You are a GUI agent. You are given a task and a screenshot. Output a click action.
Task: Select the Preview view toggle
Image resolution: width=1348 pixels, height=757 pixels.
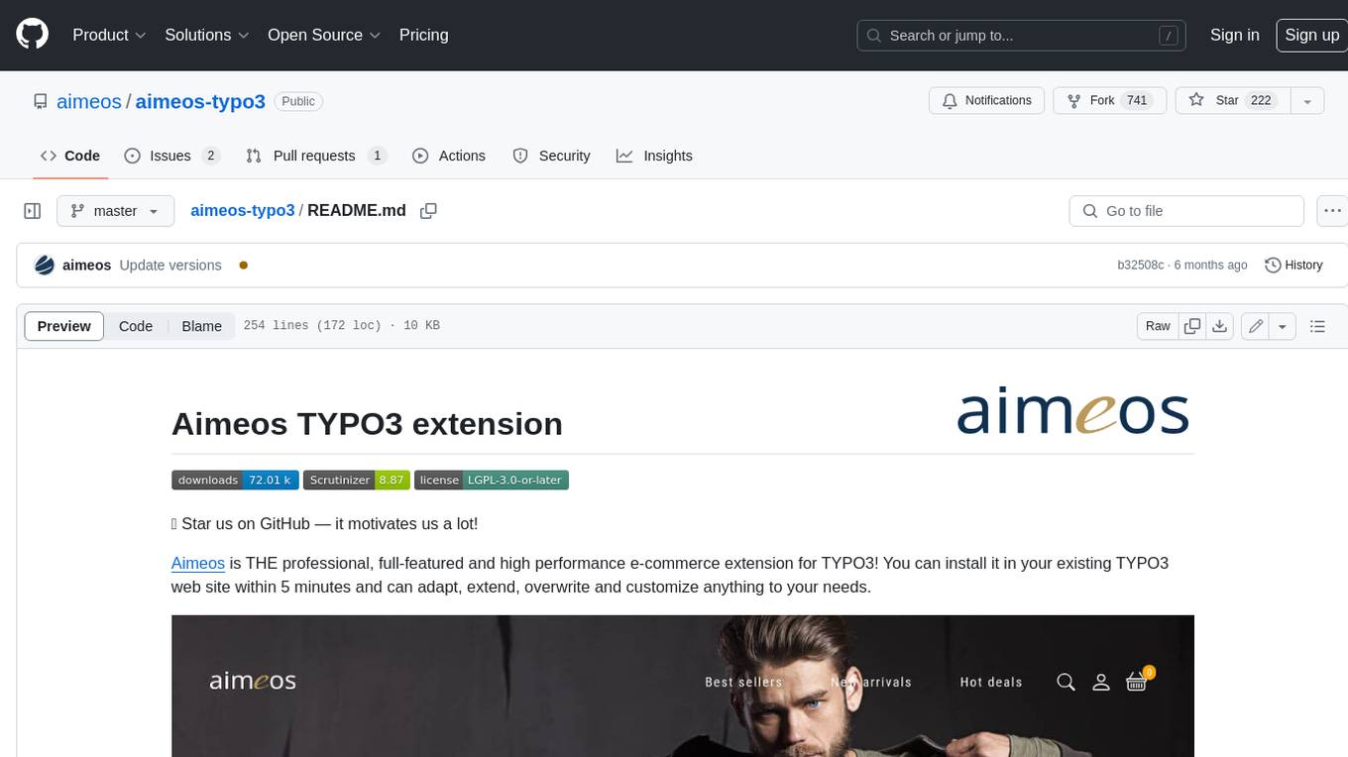point(64,326)
